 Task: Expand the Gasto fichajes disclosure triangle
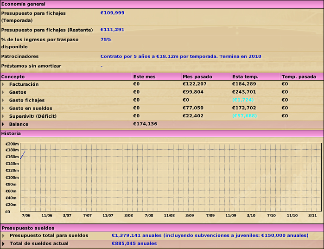(3, 100)
